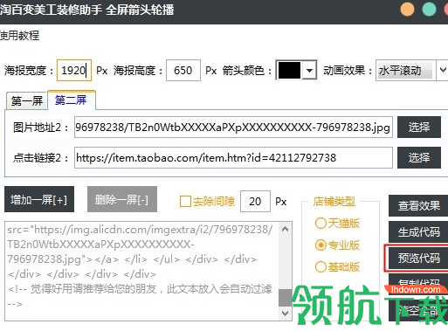
Task: Open the arrow color dropdown arrow
Action: point(309,70)
